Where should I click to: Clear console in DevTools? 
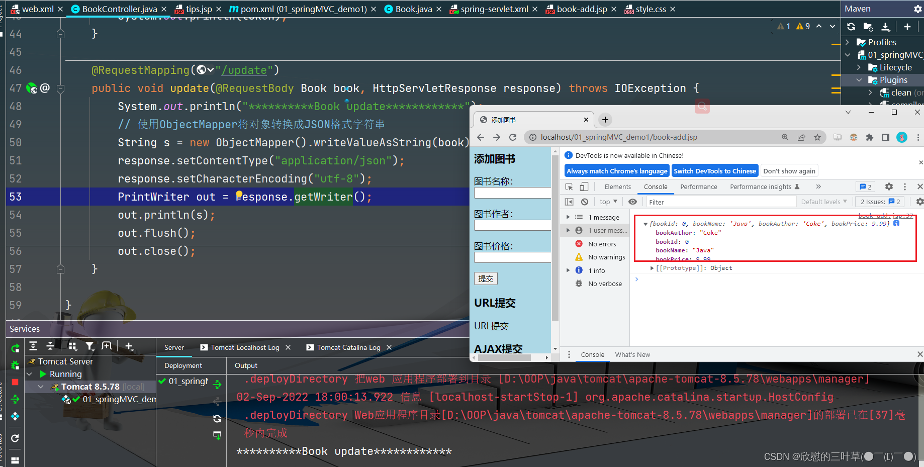[585, 202]
